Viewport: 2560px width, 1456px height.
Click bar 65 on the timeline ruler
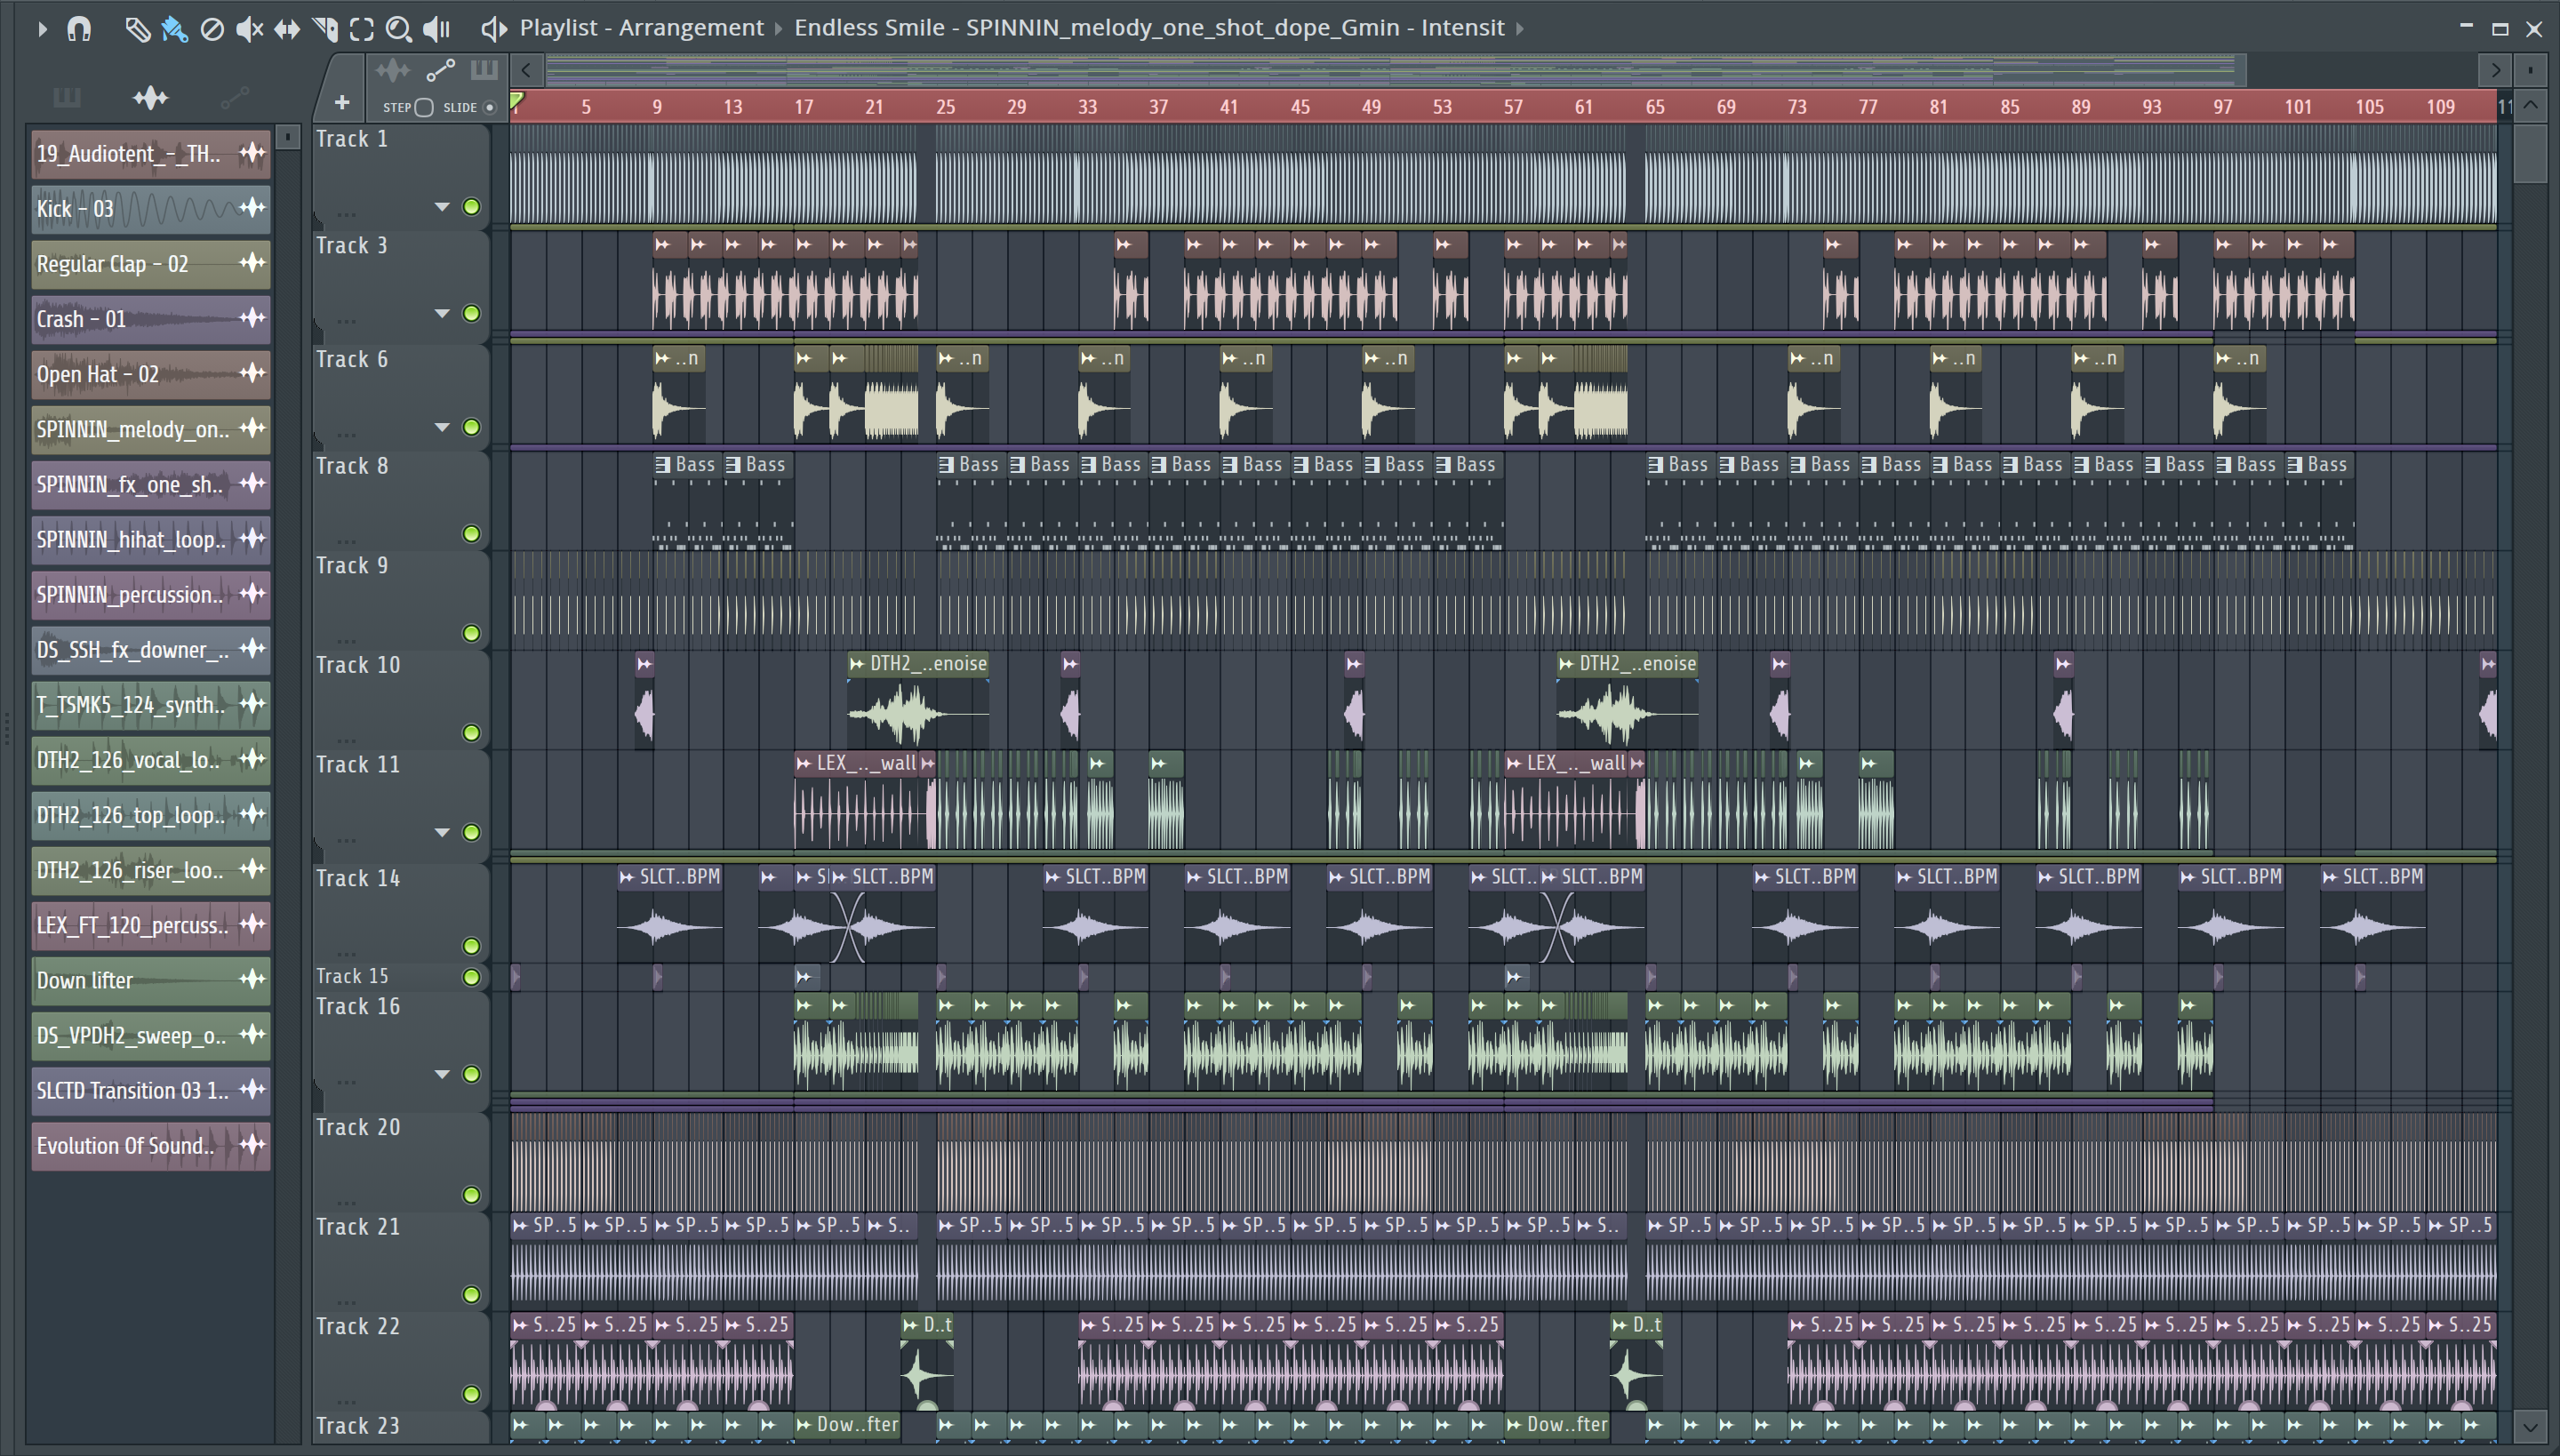(1655, 107)
